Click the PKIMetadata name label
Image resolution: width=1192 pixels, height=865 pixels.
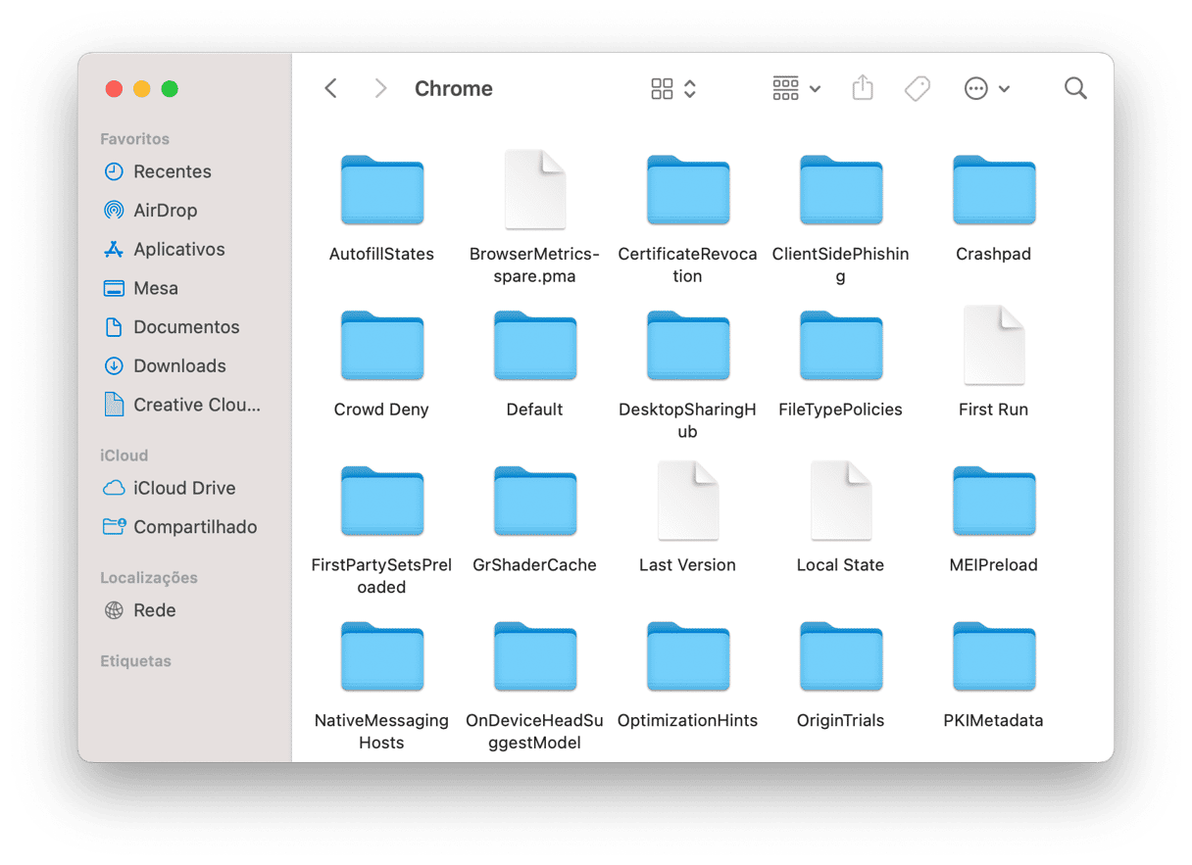click(994, 721)
